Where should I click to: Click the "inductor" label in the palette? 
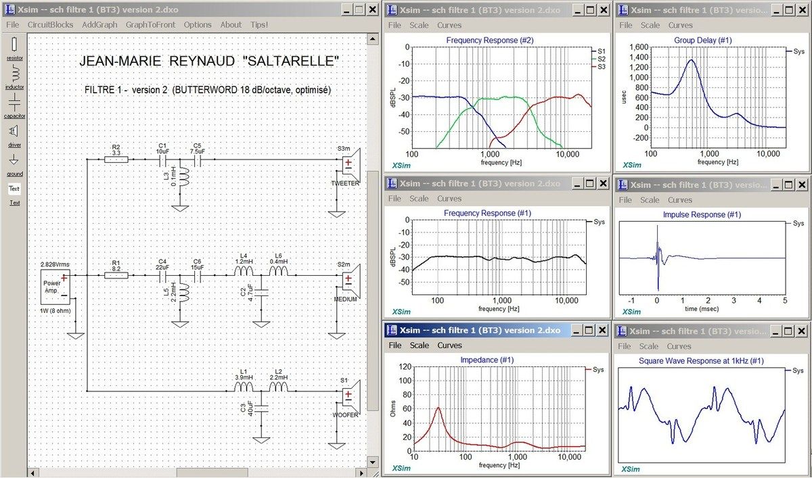click(x=14, y=87)
